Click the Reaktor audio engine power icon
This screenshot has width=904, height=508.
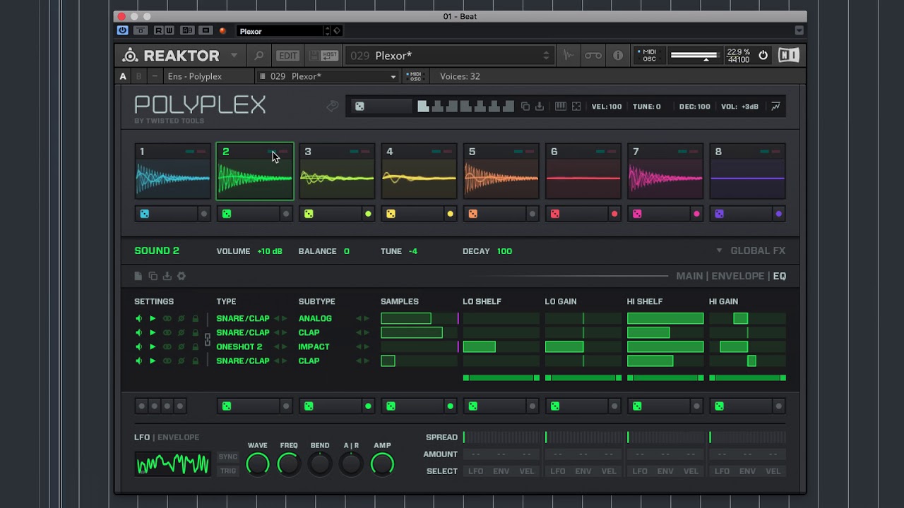point(763,55)
